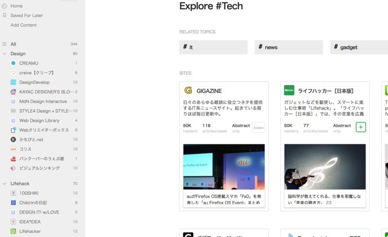Click the Home icon in sidebar
Viewport: 388px width, 237px height.
click(4, 6)
